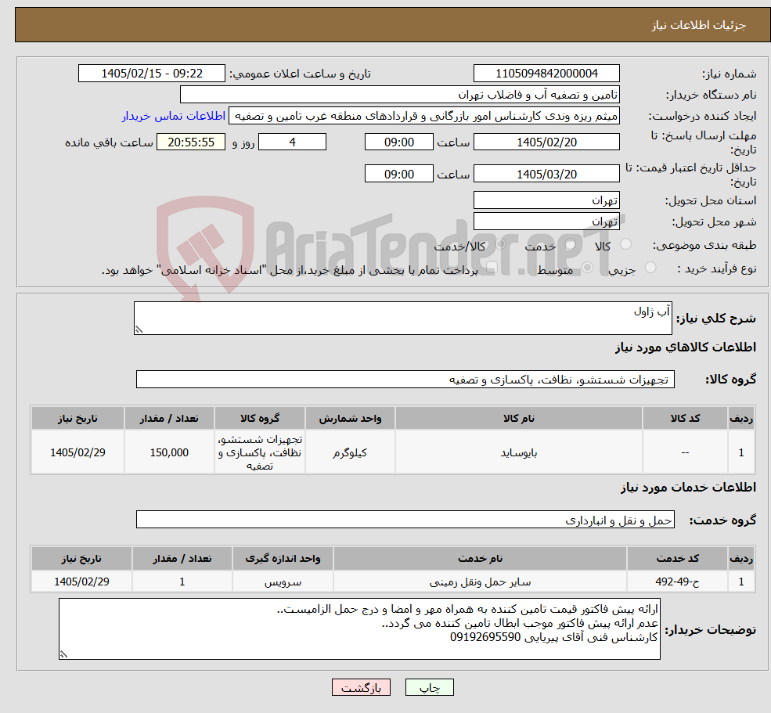Click the 150,000 quantity cell
The width and height of the screenshot is (771, 713).
169,452
